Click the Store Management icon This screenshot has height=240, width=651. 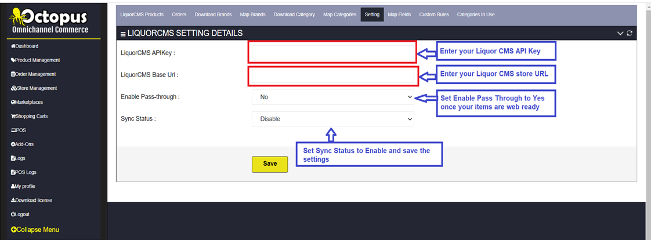[x=14, y=88]
